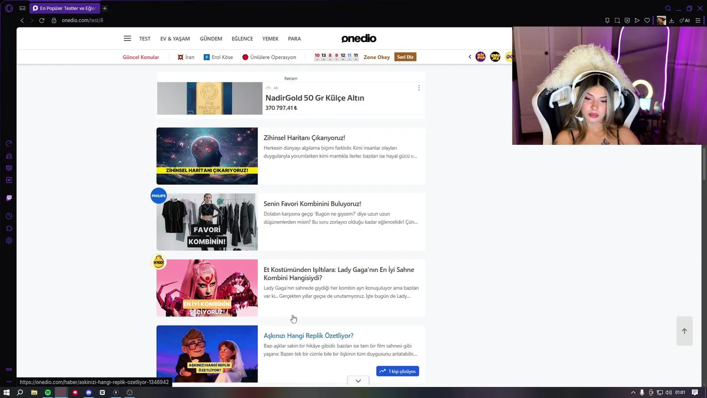Click the Favori Kombinin clothing thumbnail

pos(207,222)
